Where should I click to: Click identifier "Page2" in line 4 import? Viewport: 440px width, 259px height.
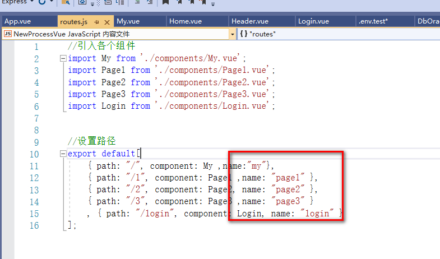point(113,82)
